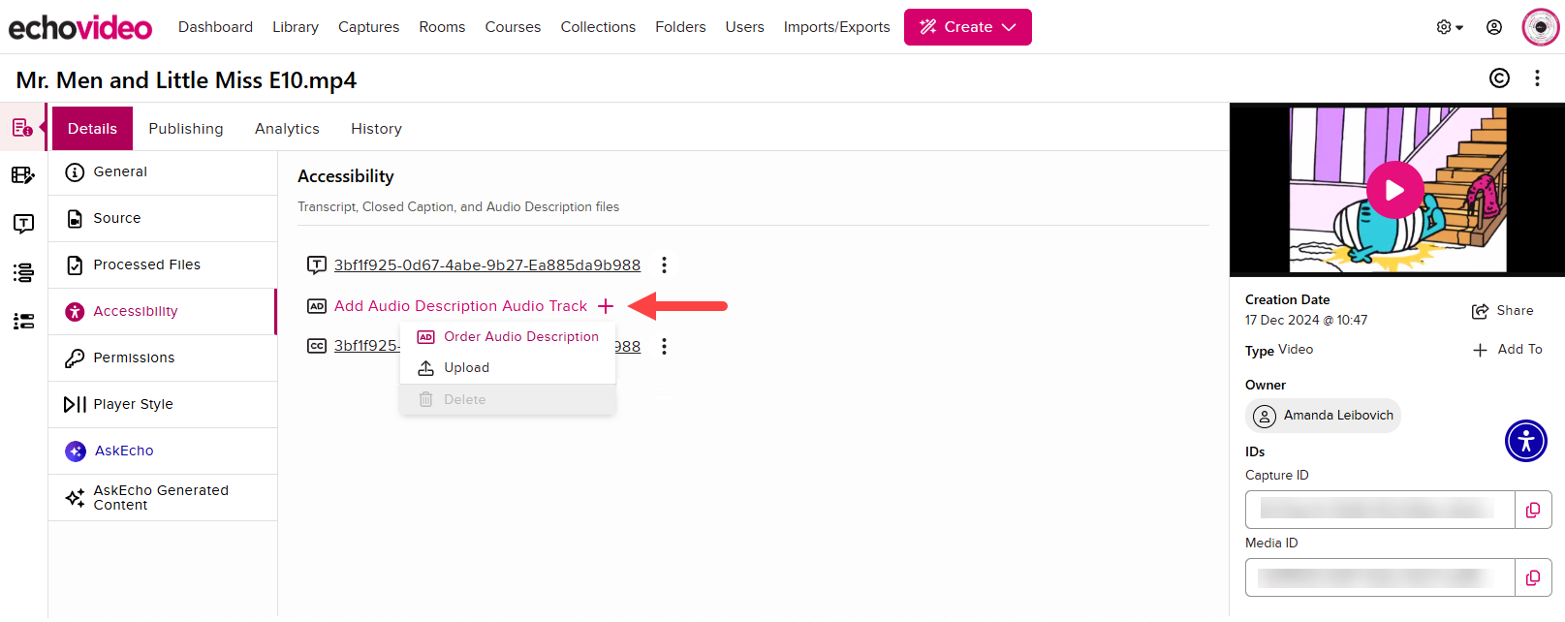This screenshot has width=1565, height=622.
Task: Open the media more-options menu by title
Action: pyautogui.click(x=1537, y=78)
